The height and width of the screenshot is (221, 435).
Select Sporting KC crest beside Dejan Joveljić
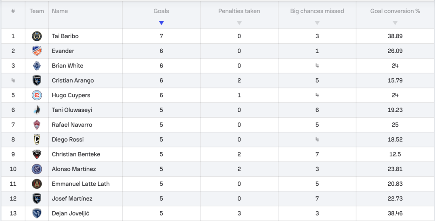click(37, 213)
